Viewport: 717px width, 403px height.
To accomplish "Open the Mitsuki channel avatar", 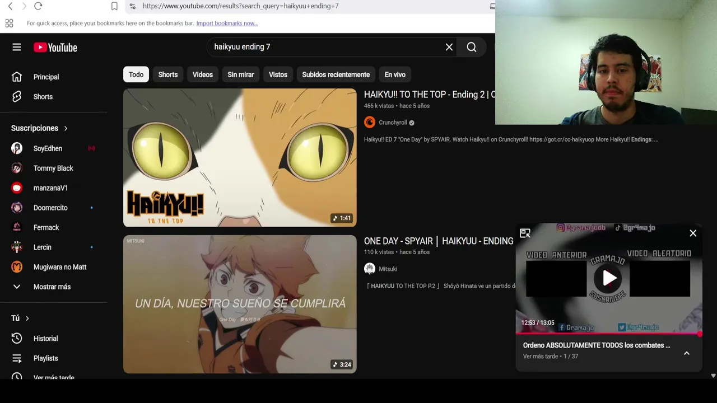I will click(x=370, y=269).
